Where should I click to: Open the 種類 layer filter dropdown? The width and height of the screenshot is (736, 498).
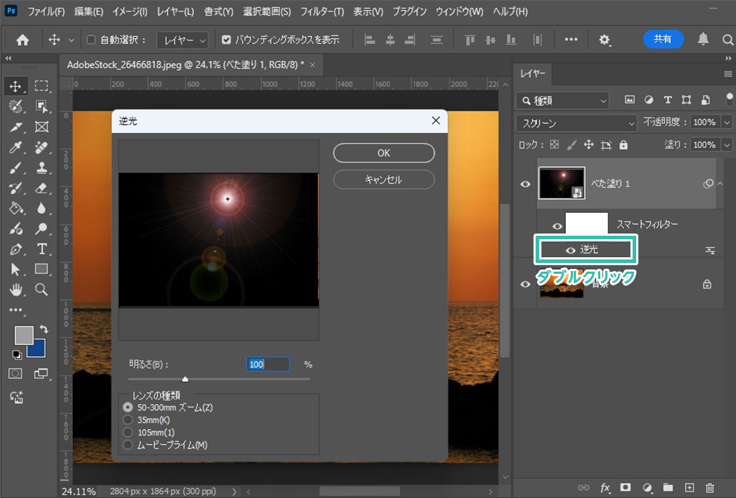[x=562, y=101]
